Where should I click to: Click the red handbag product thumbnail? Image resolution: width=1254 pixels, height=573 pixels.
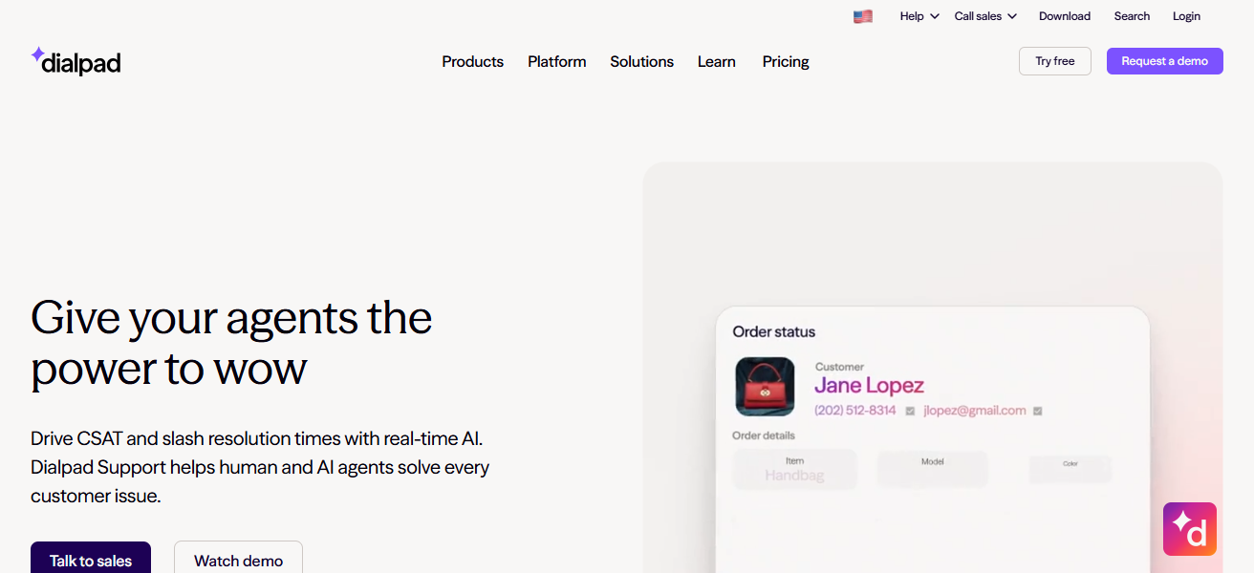click(x=765, y=387)
